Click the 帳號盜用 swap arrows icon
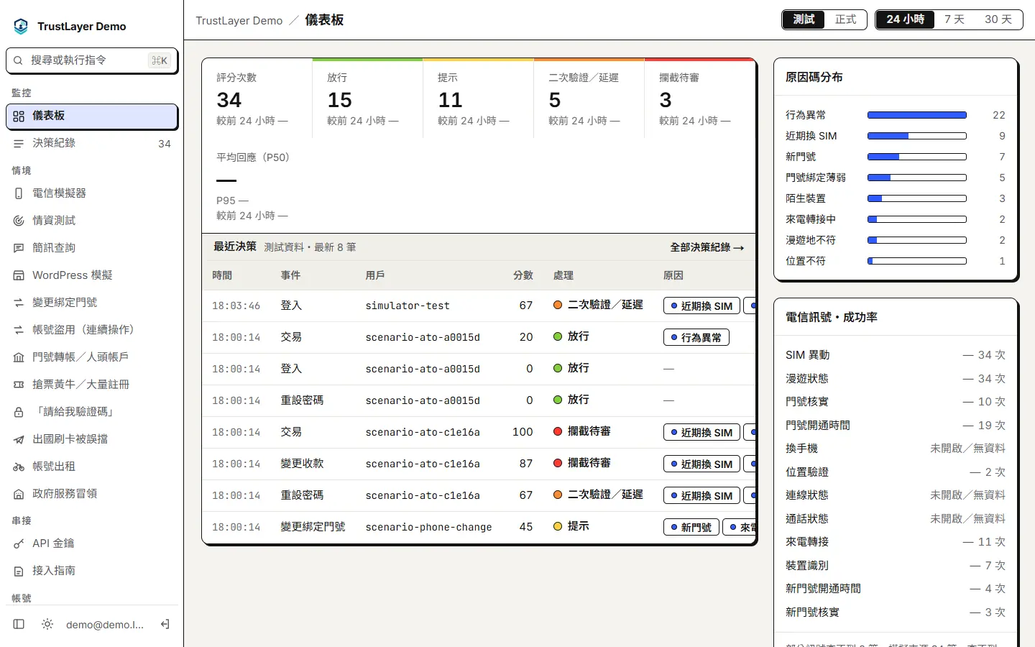 19,330
